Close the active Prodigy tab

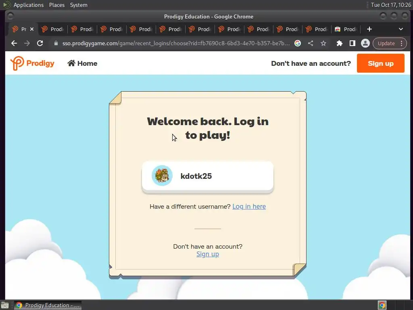click(32, 29)
